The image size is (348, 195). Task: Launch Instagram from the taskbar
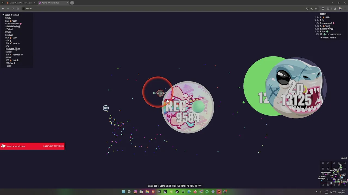pyautogui.click(x=135, y=192)
